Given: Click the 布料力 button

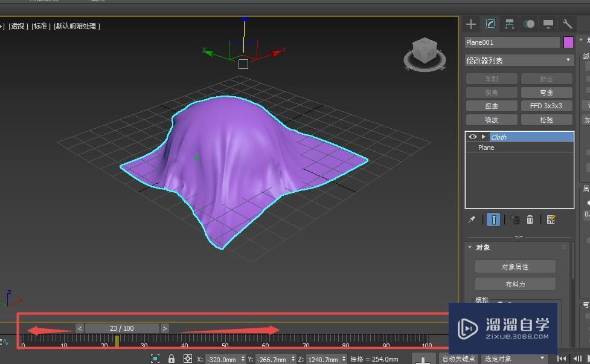Looking at the screenshot, I should coord(515,284).
